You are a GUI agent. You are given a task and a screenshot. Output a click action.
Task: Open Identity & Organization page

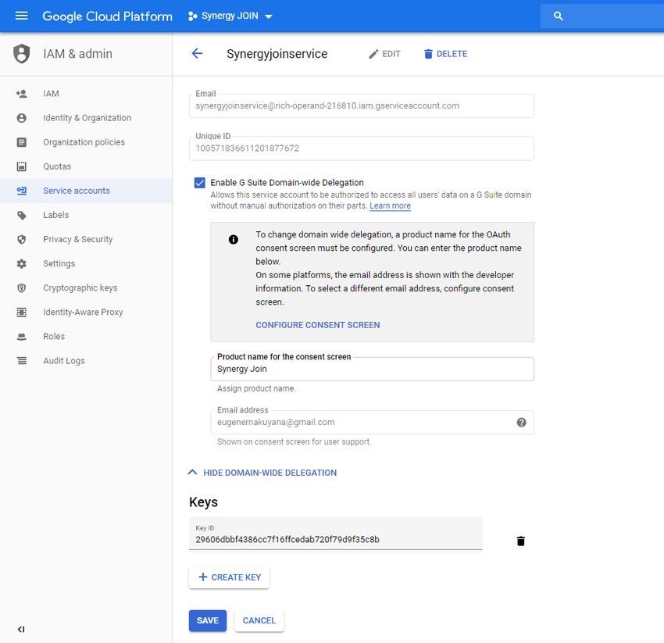tap(86, 118)
